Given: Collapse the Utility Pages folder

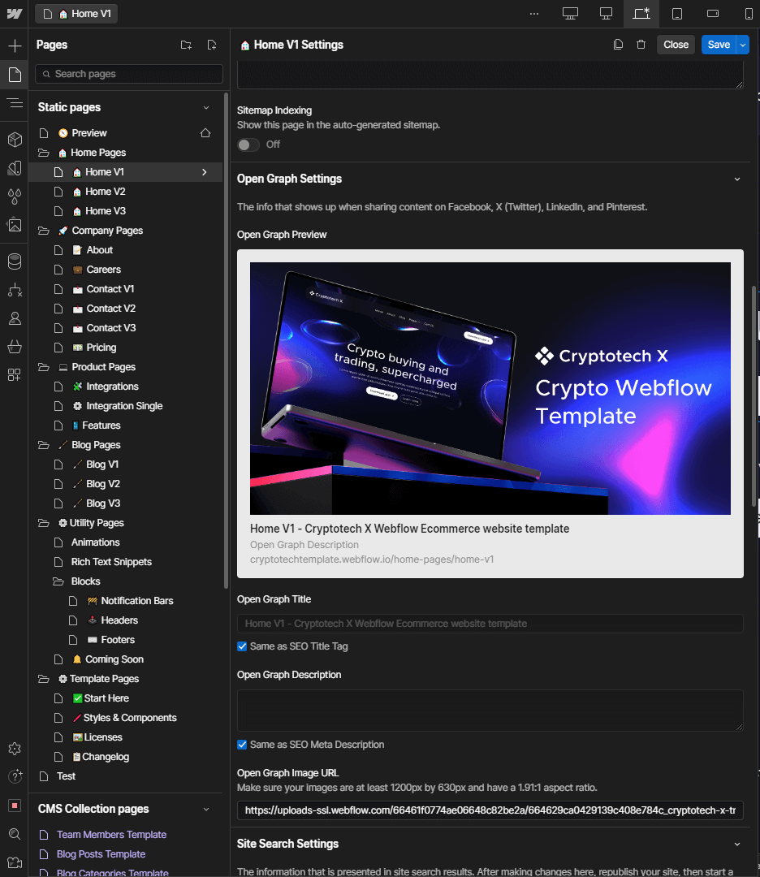Looking at the screenshot, I should click(44, 524).
